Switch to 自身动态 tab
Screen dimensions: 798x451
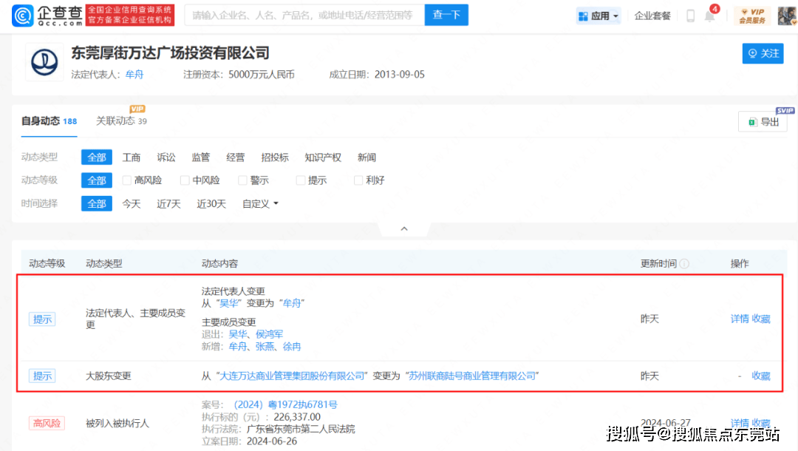[x=49, y=121]
